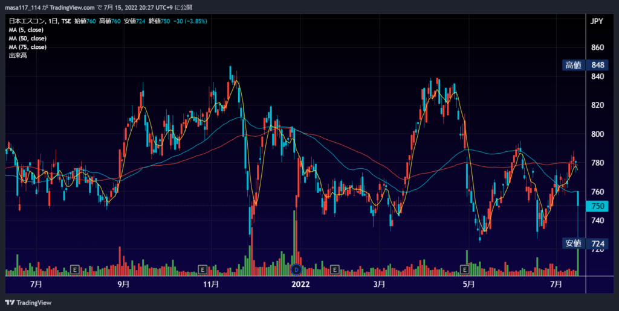Click the 860 price axis label

coord(598,48)
